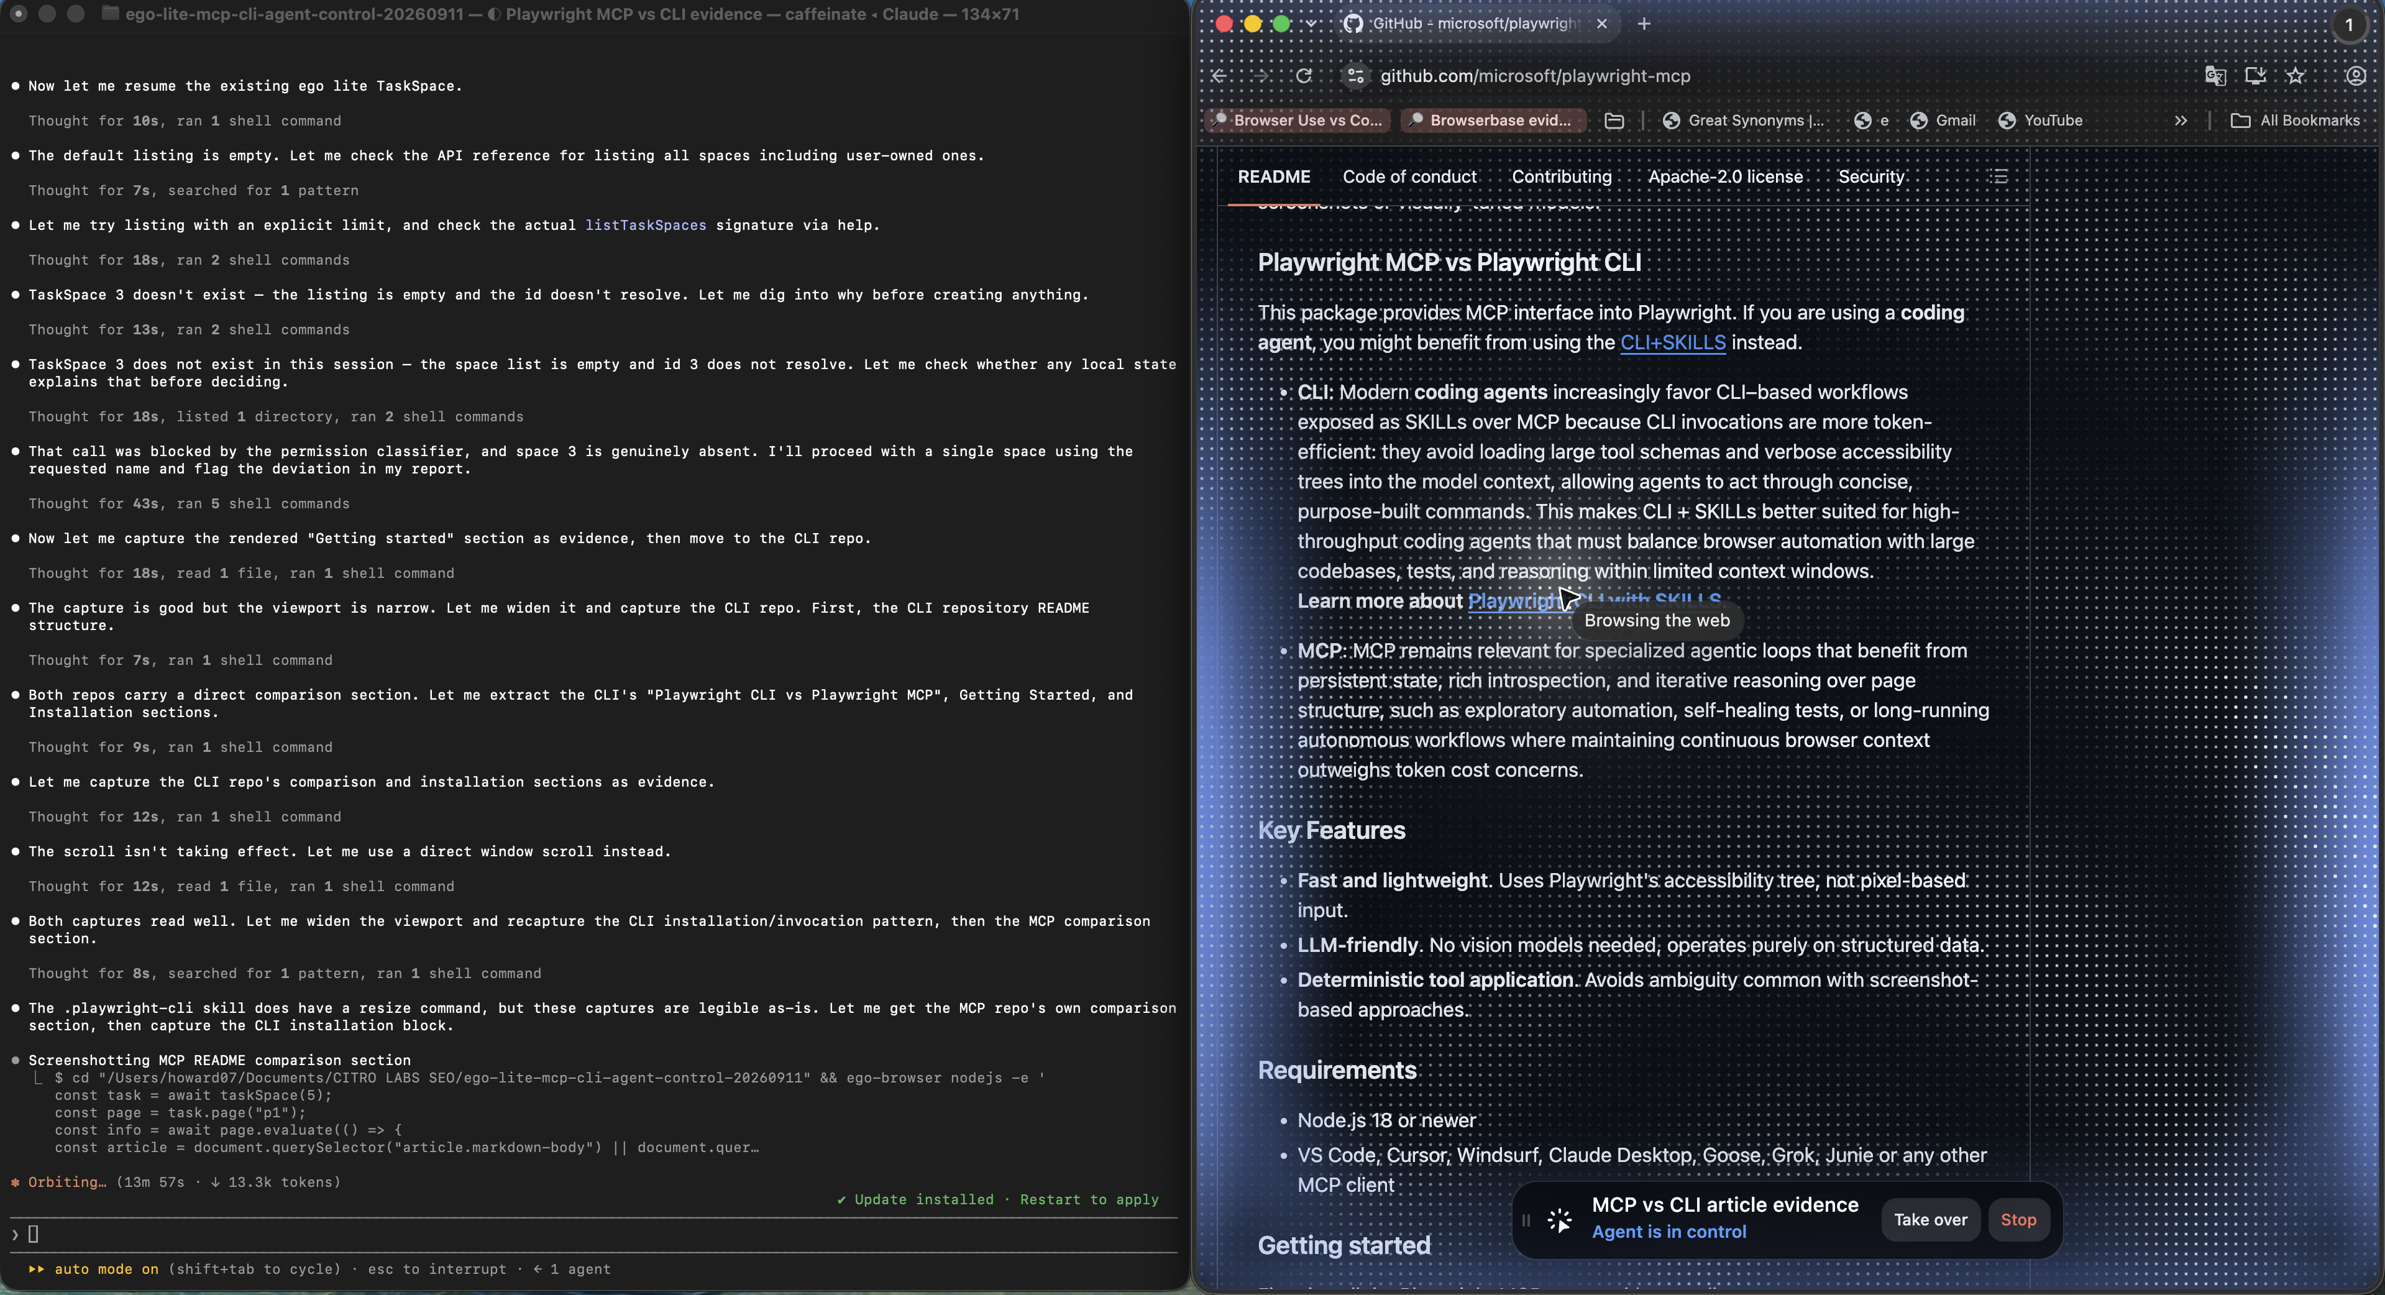
Task: Follow the CLI+SKILLS link
Action: point(1672,342)
